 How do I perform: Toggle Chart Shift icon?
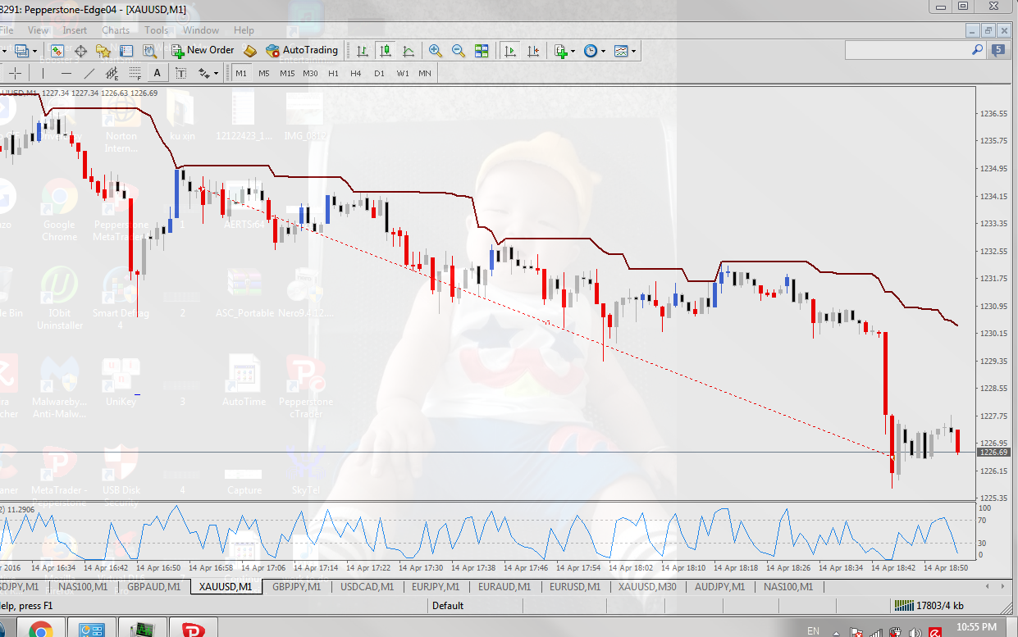533,51
